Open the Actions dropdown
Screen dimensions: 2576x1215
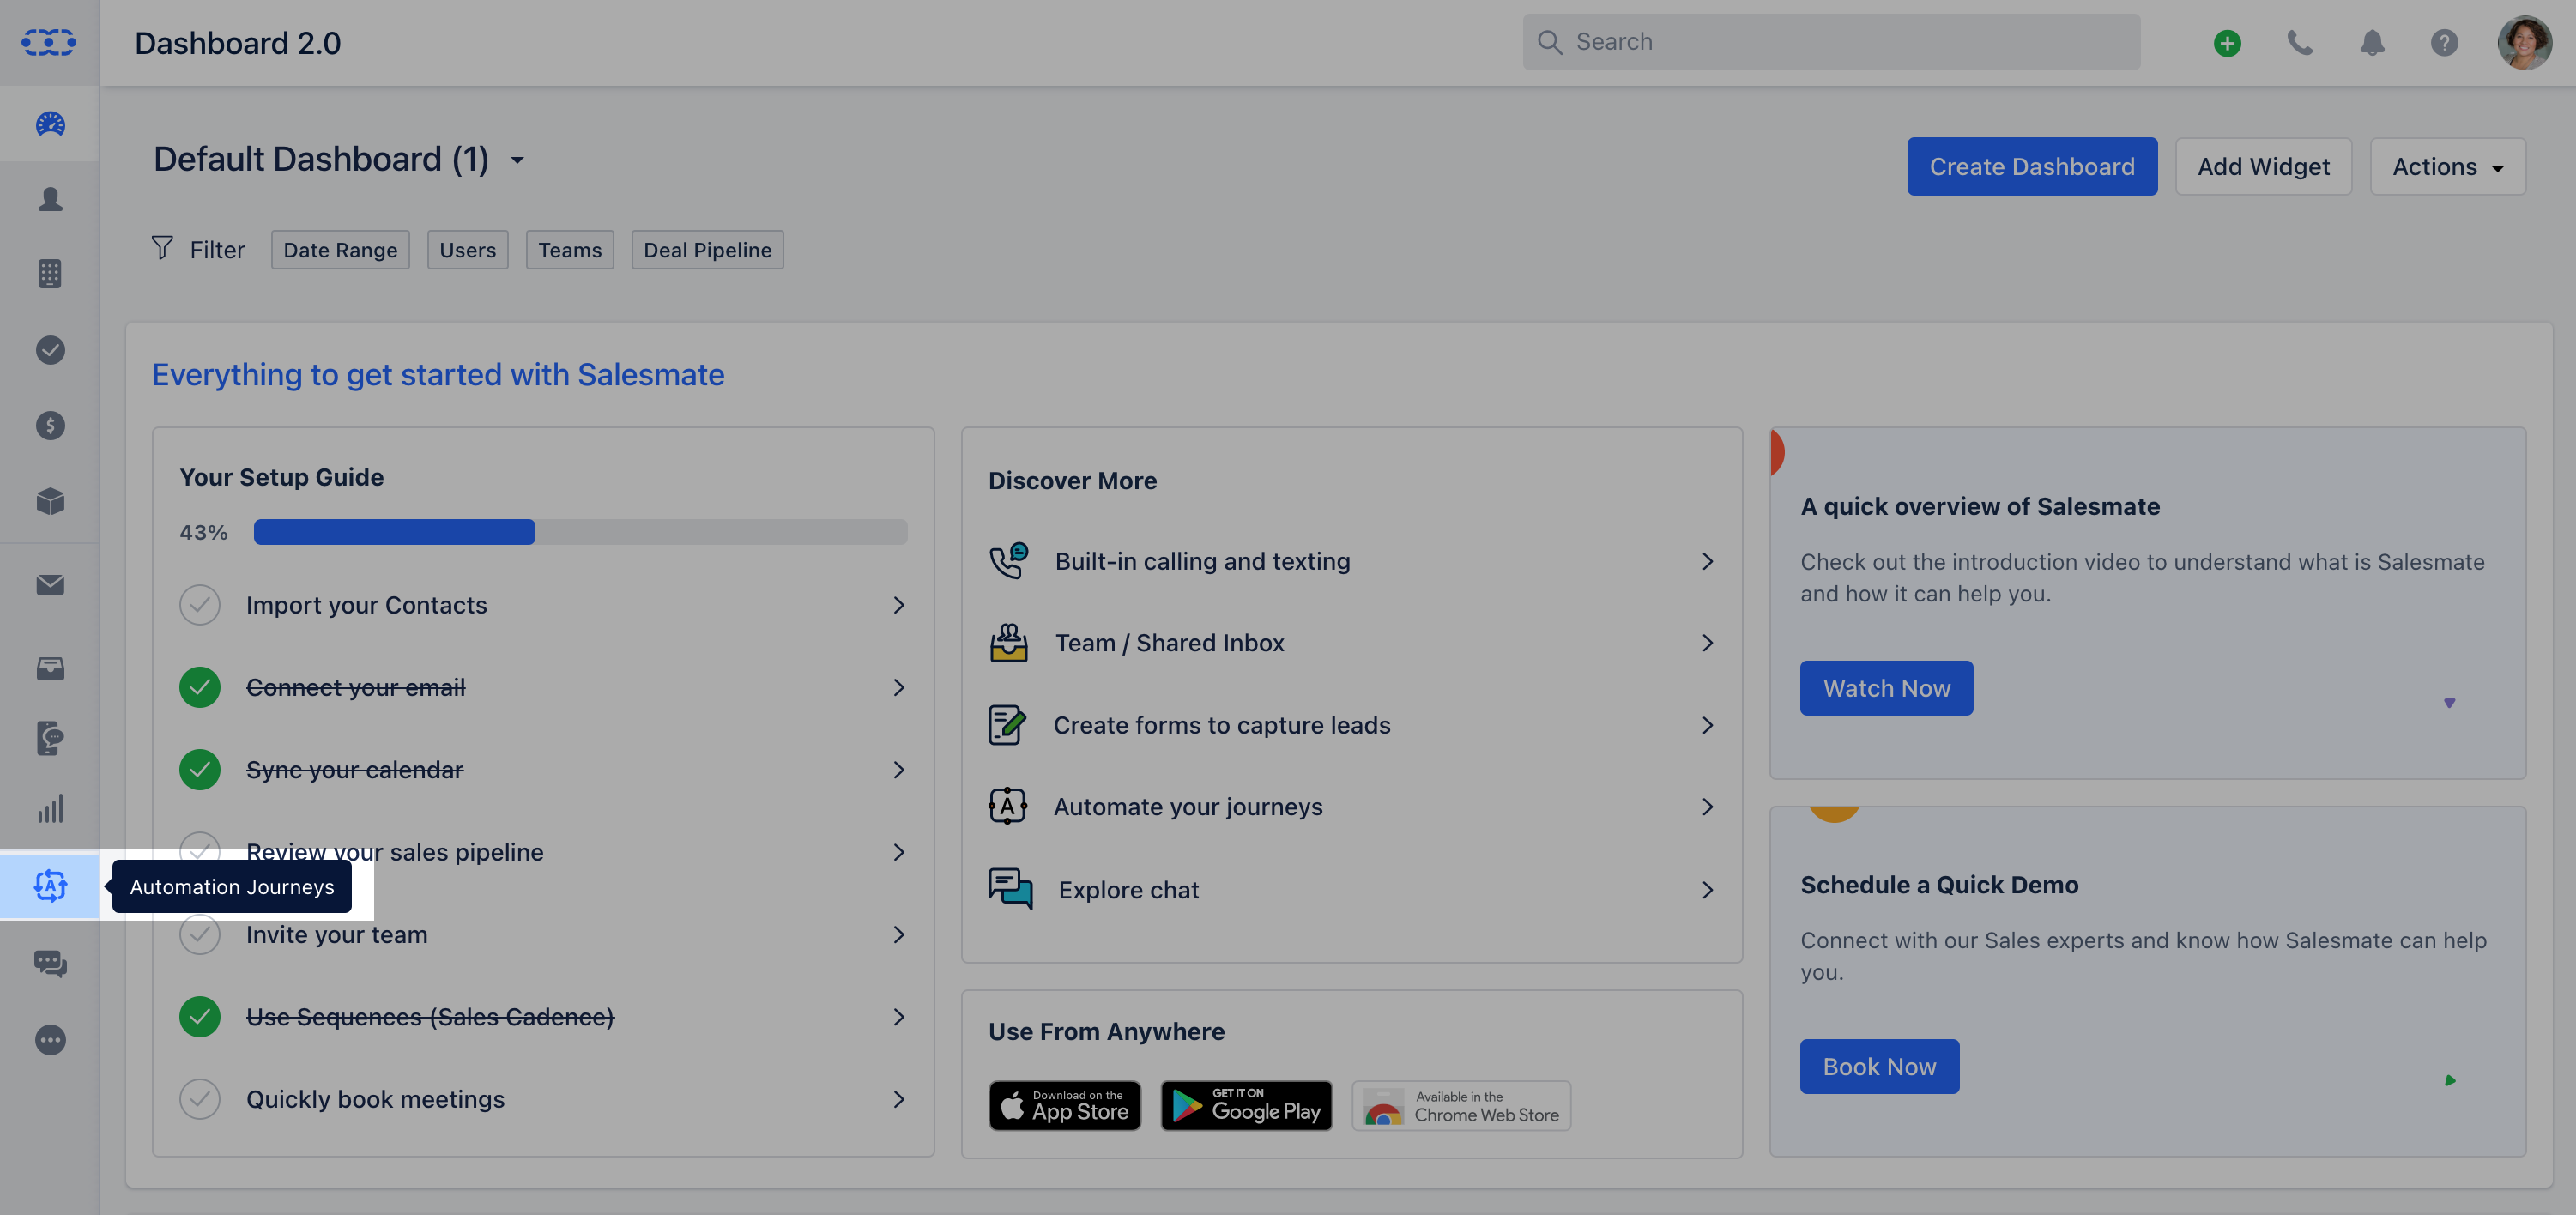tap(2447, 166)
